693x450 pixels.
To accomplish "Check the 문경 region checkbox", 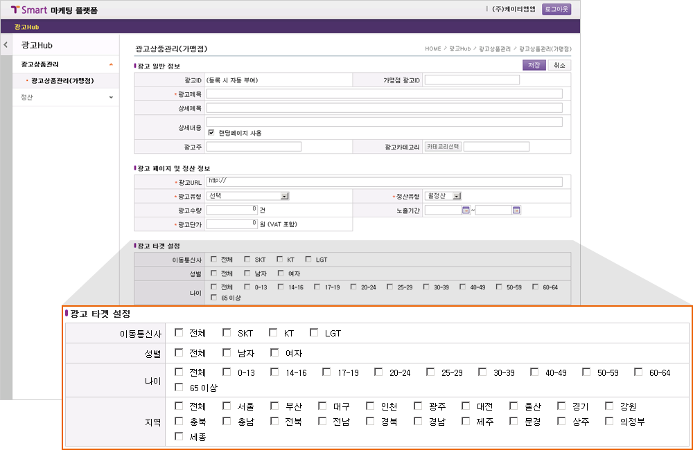I will (513, 421).
